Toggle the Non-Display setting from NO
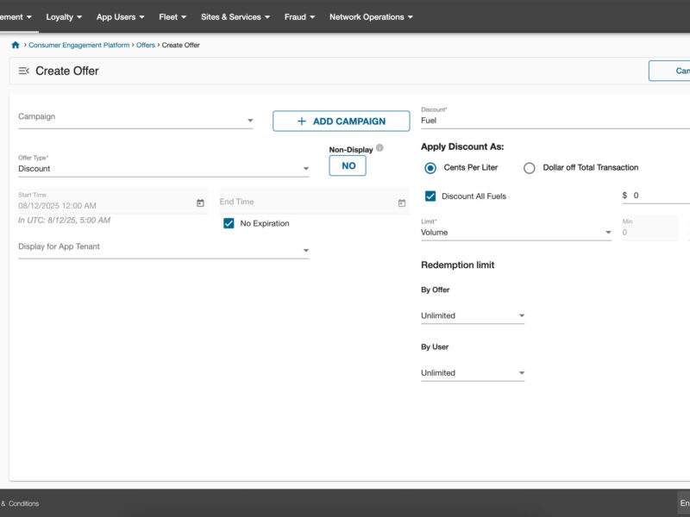The height and width of the screenshot is (517, 690). click(347, 165)
